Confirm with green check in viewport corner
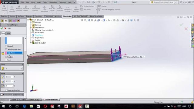 pos(181,25)
